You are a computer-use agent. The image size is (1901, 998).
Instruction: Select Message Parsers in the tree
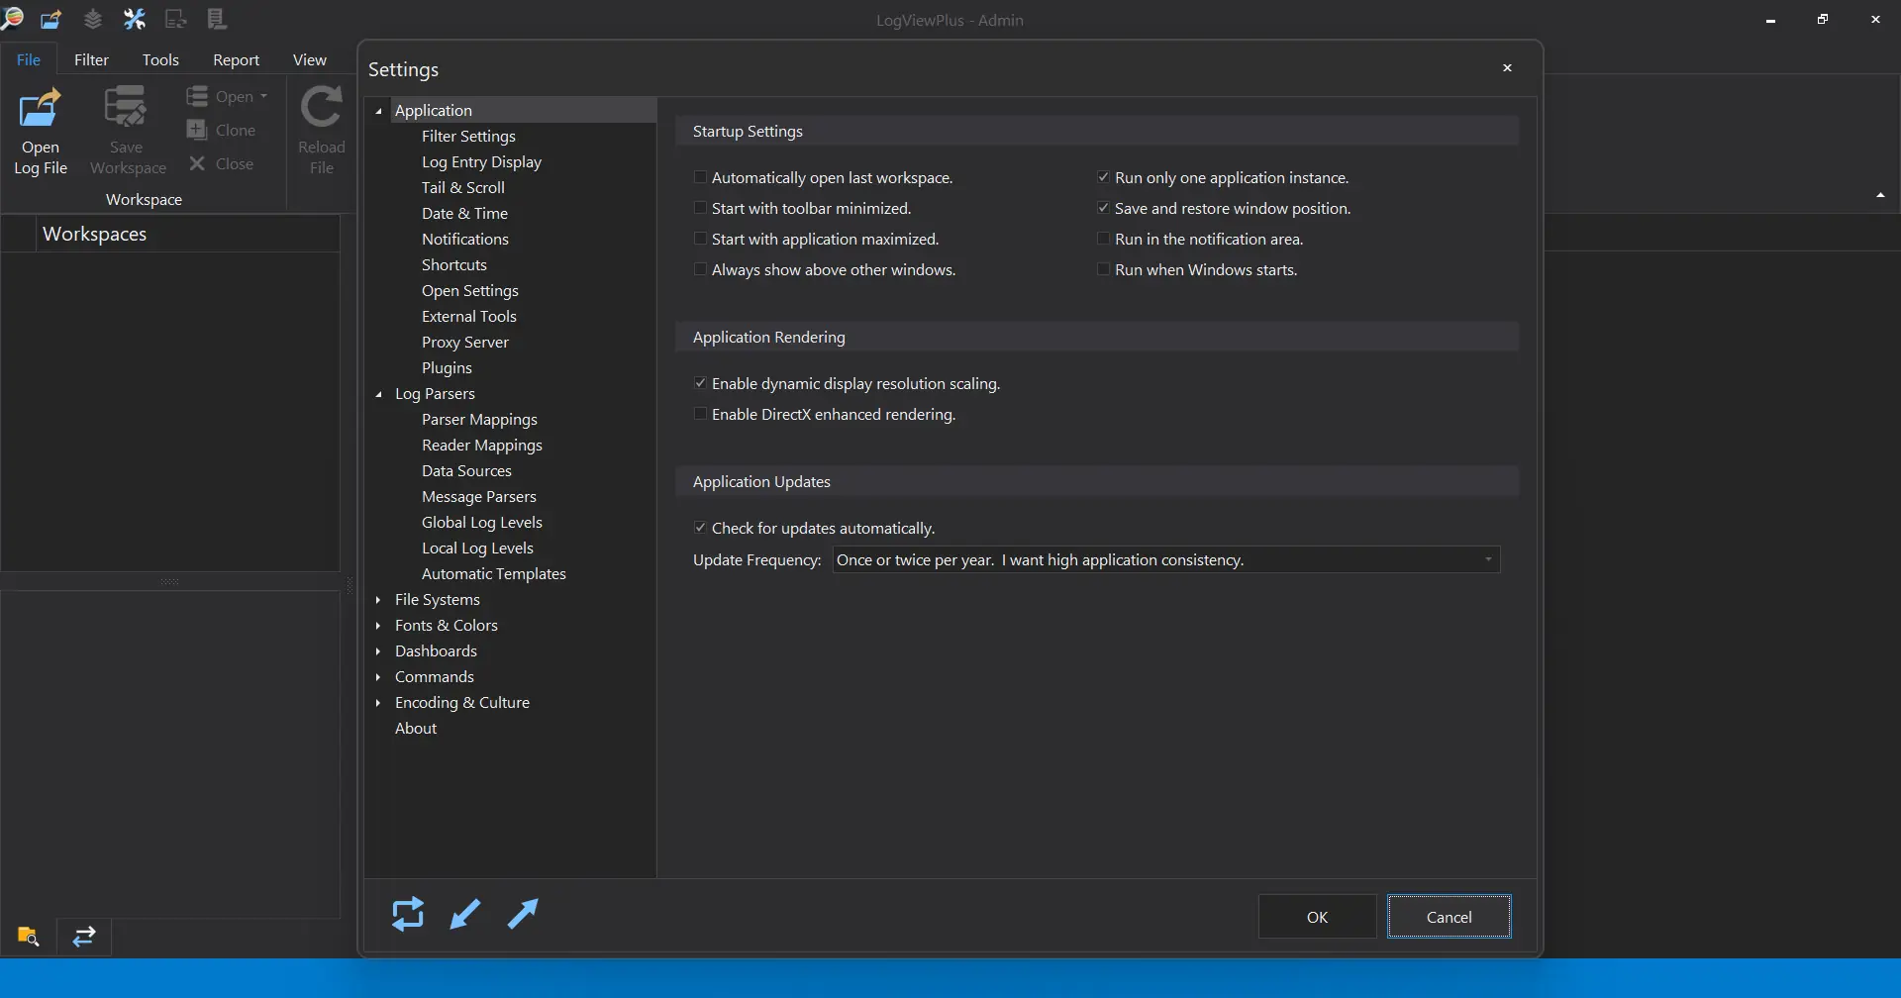pos(479,496)
